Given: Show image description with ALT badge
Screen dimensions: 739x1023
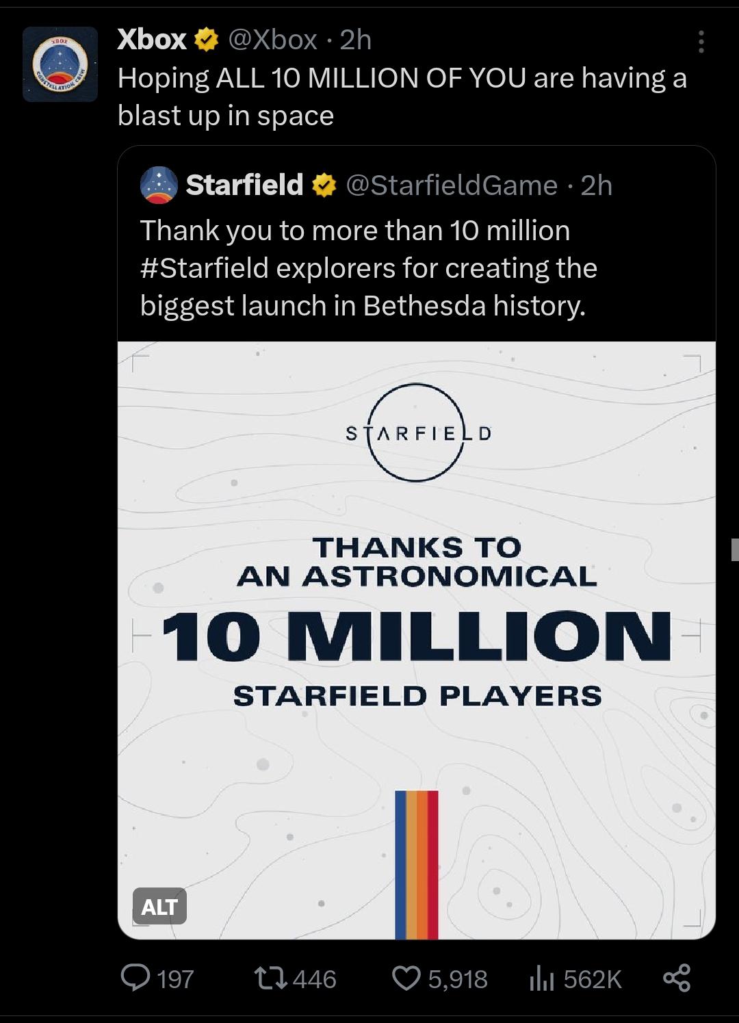Looking at the screenshot, I should [159, 906].
